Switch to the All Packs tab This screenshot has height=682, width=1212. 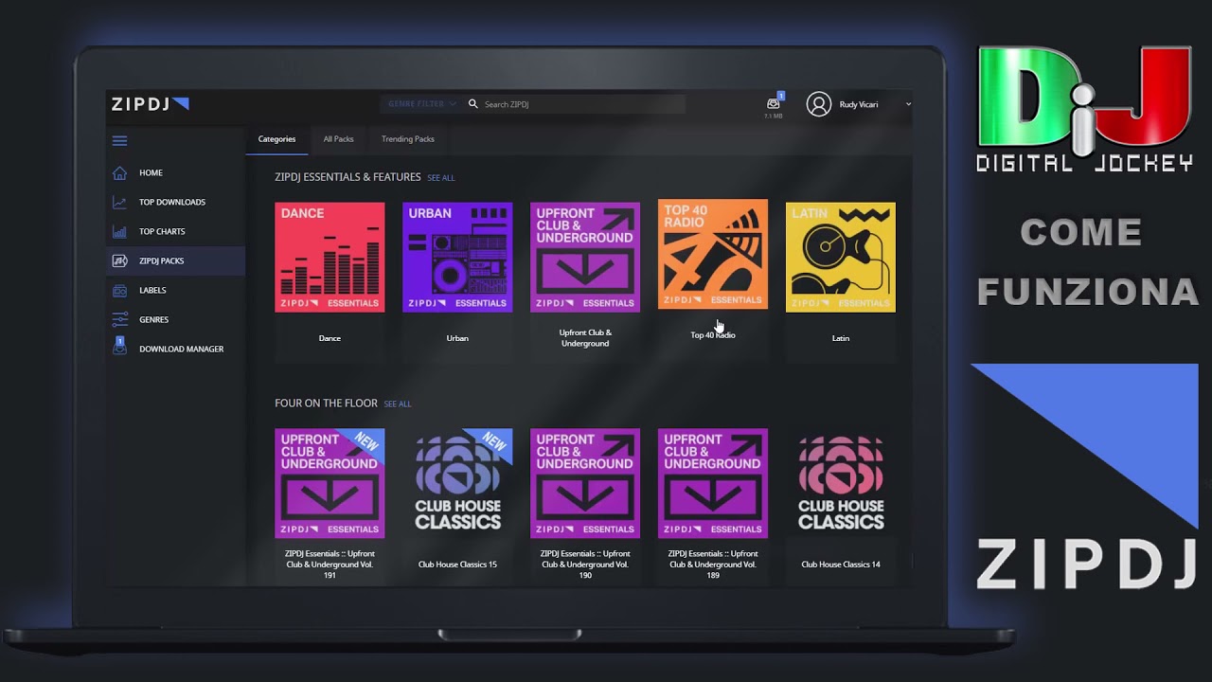point(338,139)
